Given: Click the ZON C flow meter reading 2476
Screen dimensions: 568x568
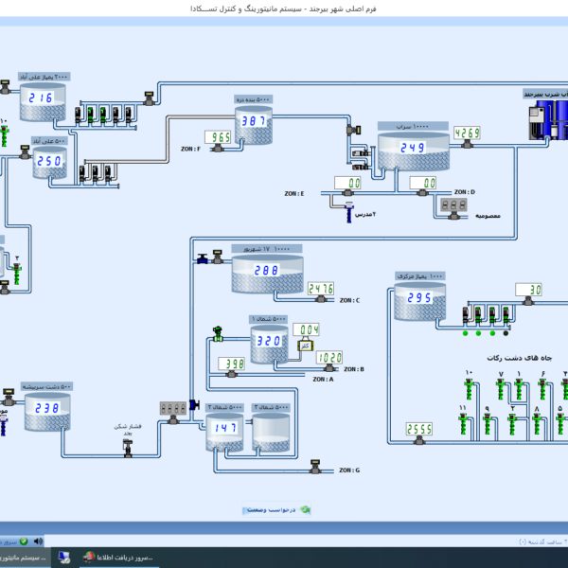Looking at the screenshot, I should tap(321, 289).
